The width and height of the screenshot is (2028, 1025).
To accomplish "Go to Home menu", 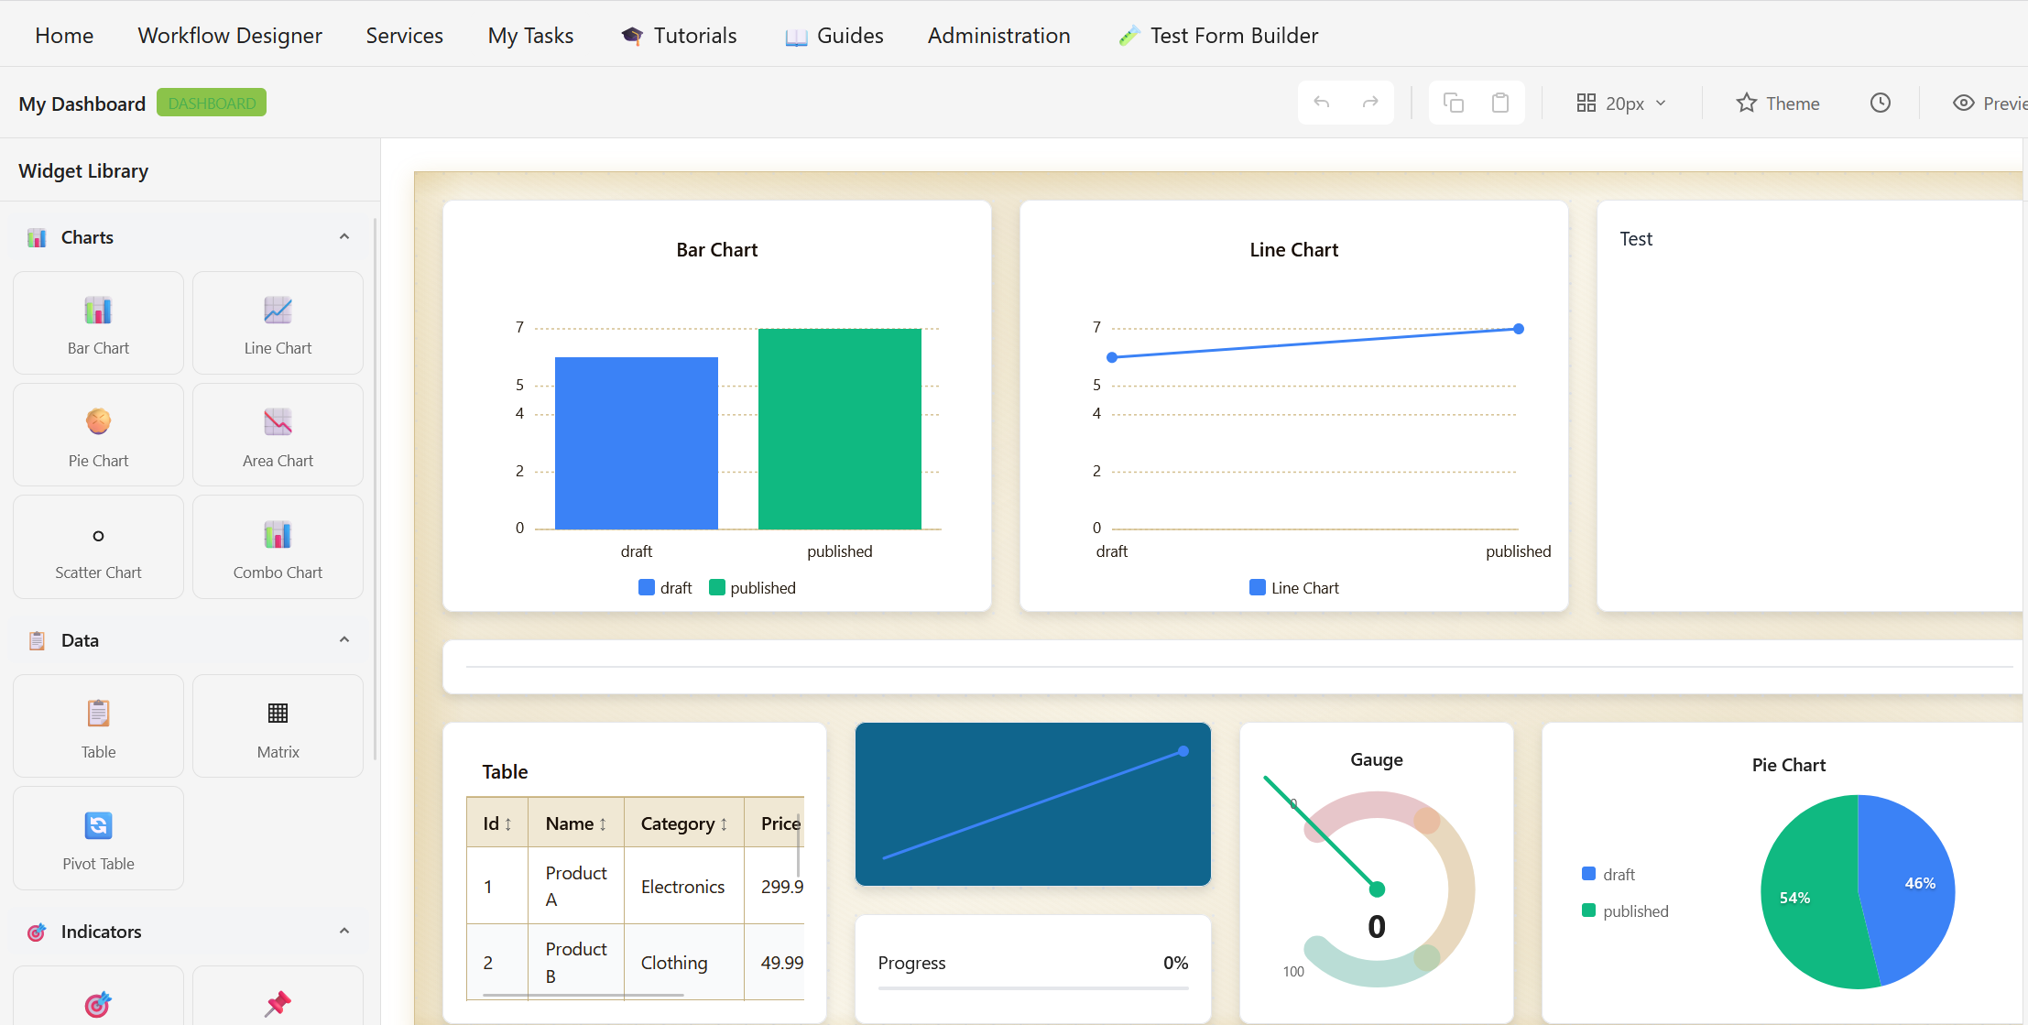I will pos(64,36).
